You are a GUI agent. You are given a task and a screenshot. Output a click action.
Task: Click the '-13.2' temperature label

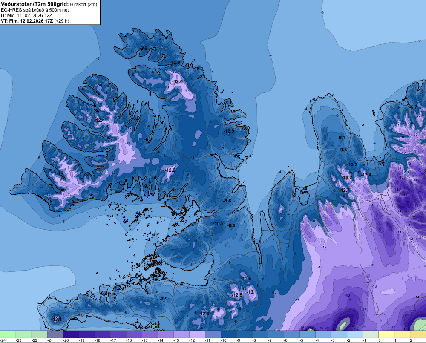coord(347,178)
